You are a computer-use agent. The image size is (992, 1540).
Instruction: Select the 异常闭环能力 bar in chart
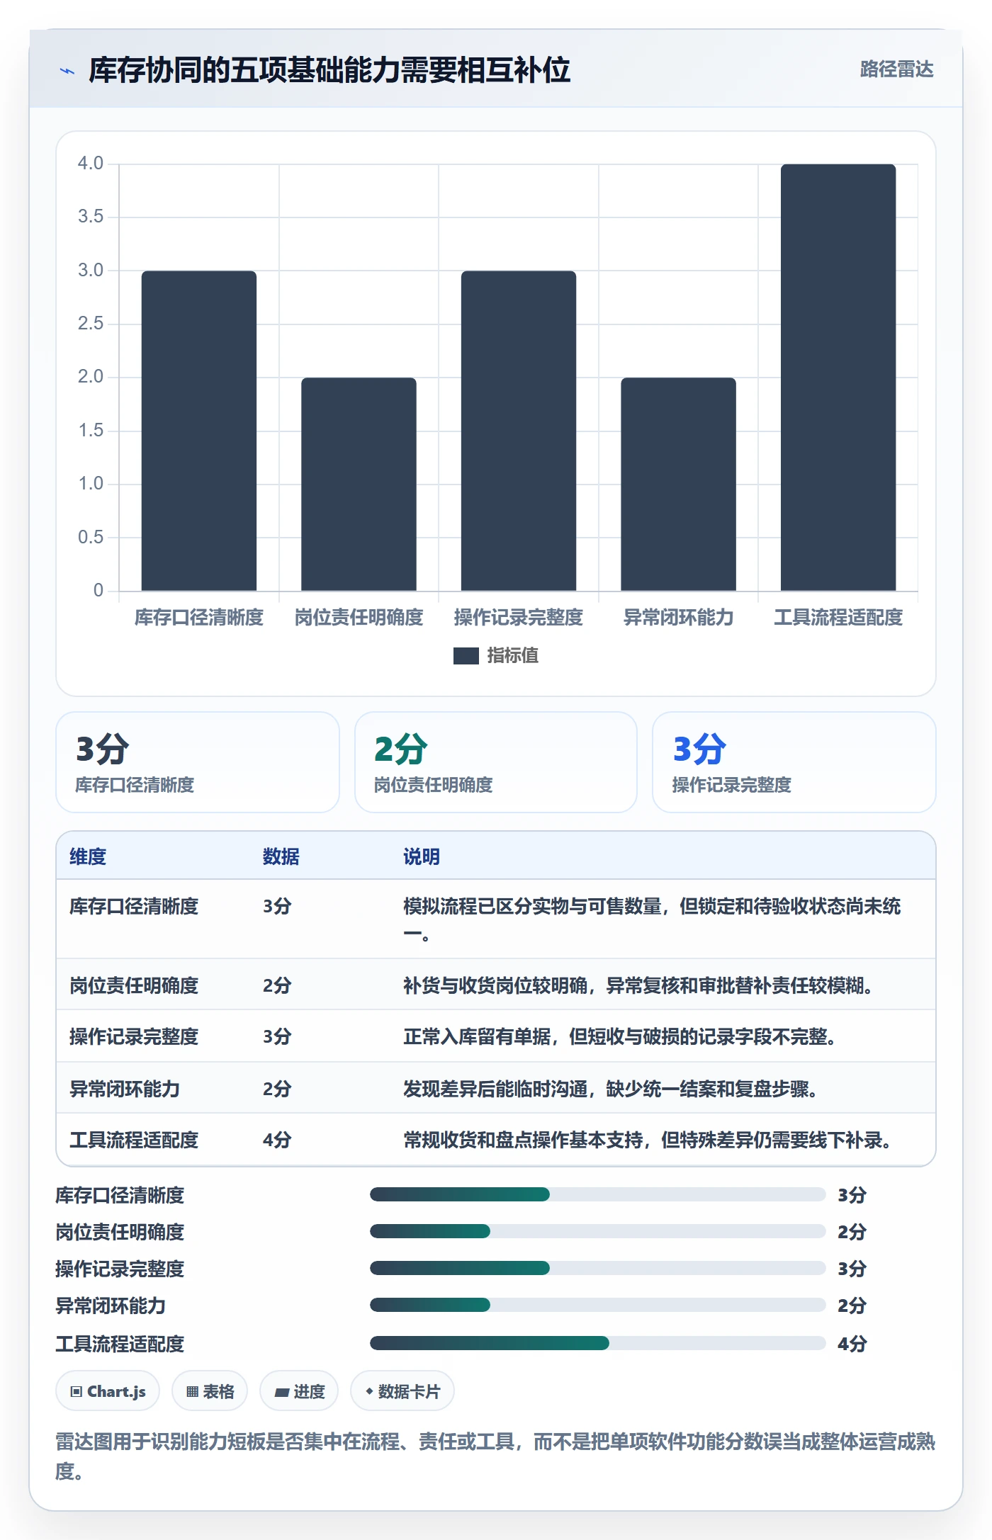[x=678, y=484]
